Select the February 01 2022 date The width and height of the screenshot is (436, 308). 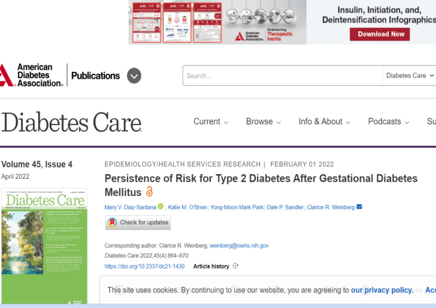tap(302, 164)
